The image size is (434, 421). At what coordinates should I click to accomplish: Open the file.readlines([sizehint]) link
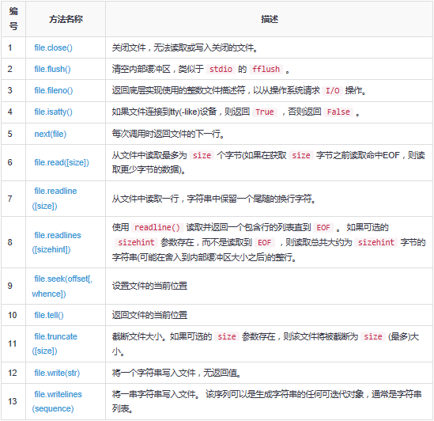pyautogui.click(x=56, y=242)
